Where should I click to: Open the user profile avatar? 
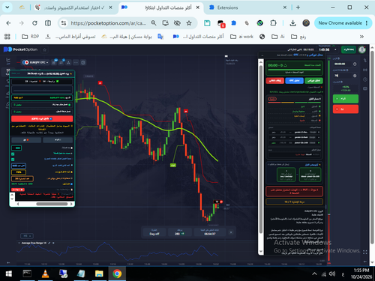coord(361,49)
